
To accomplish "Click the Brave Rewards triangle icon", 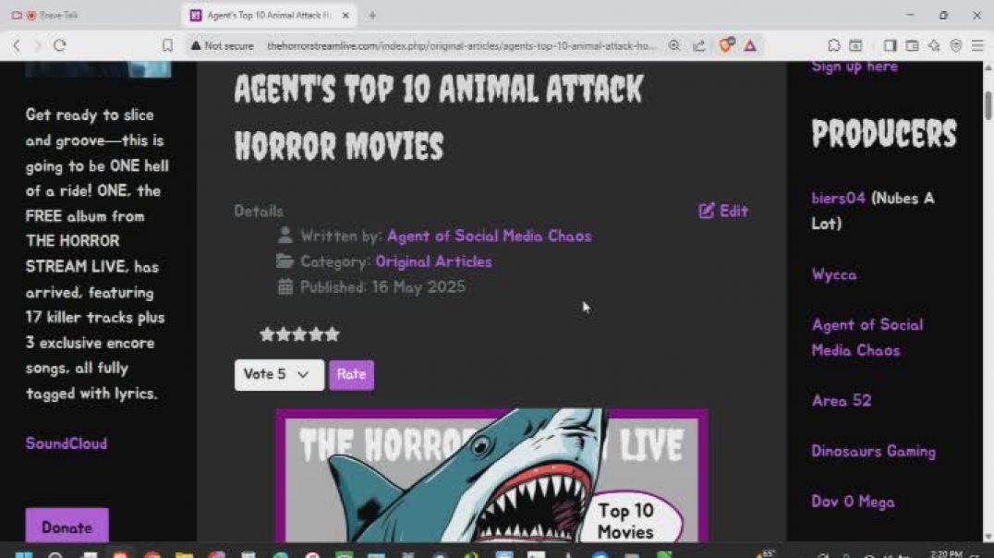I will 750,45.
